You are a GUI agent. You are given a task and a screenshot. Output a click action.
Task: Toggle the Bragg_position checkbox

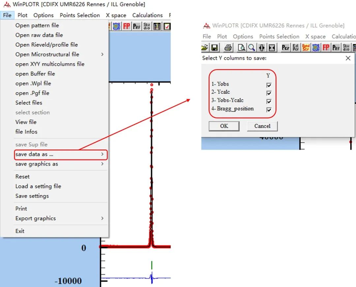click(x=269, y=110)
